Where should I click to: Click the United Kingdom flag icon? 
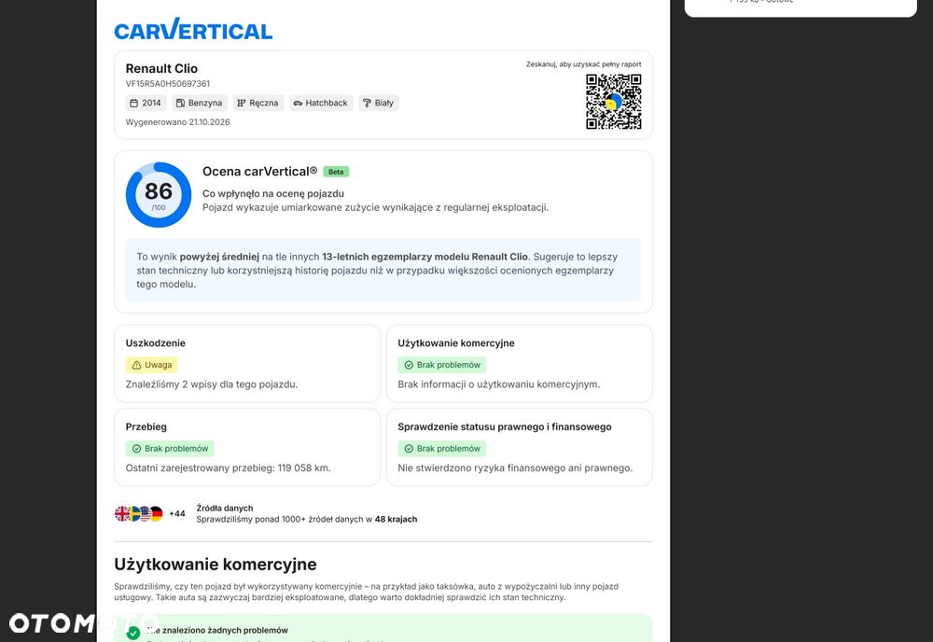(x=122, y=513)
